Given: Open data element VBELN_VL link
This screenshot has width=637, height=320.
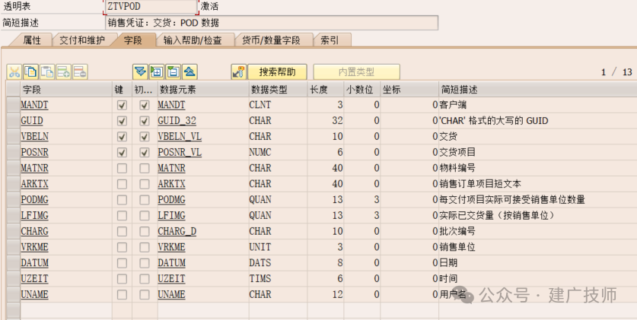Looking at the screenshot, I should [x=180, y=137].
